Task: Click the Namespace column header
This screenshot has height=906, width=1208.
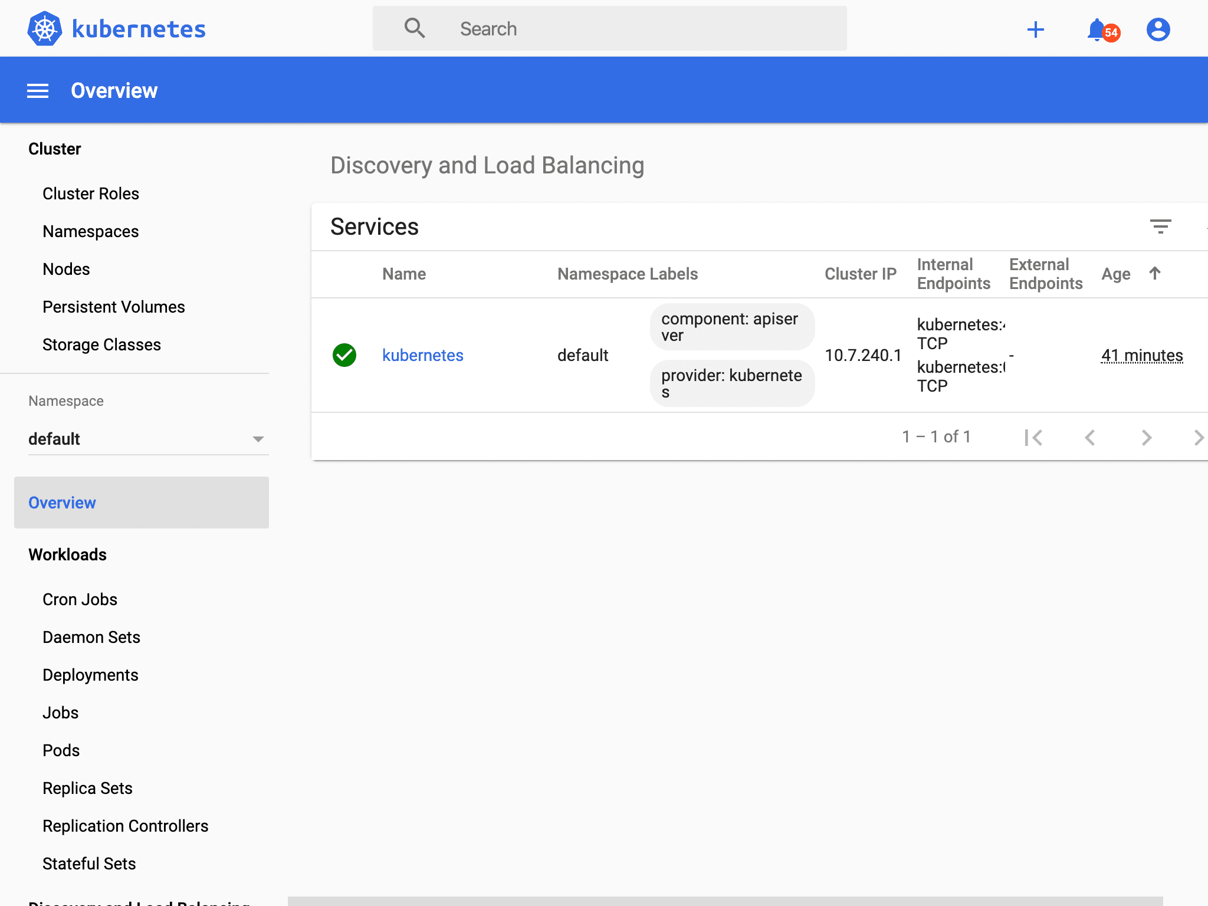Action: coord(601,274)
